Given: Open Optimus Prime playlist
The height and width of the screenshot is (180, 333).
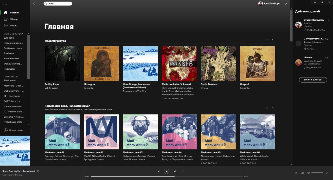Looking at the screenshot, I should pyautogui.click(x=14, y=91).
